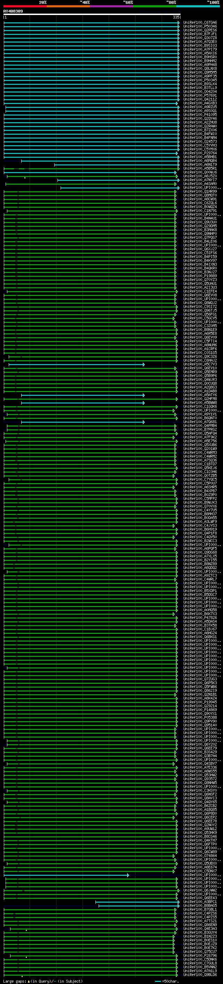Select hit label UniRef100_P19889
The width and height of the screenshot is (223, 984).
click(x=200, y=276)
